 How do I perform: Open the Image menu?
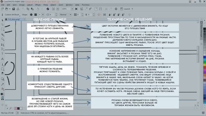pyautogui.click(x=22, y=5)
